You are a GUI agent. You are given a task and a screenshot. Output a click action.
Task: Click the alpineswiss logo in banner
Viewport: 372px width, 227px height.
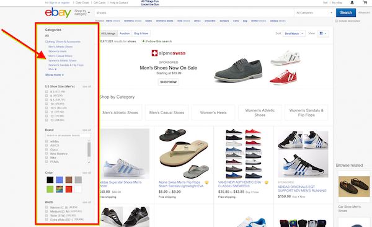point(169,53)
